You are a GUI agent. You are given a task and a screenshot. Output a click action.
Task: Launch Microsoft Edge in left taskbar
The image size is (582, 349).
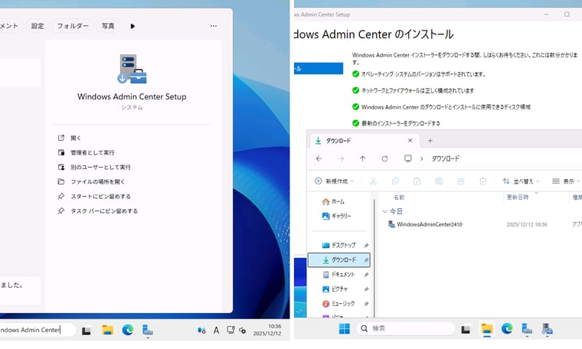click(128, 330)
